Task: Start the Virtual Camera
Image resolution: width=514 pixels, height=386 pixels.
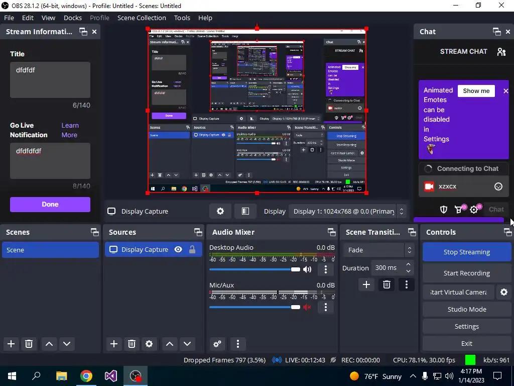Action: [458, 292]
